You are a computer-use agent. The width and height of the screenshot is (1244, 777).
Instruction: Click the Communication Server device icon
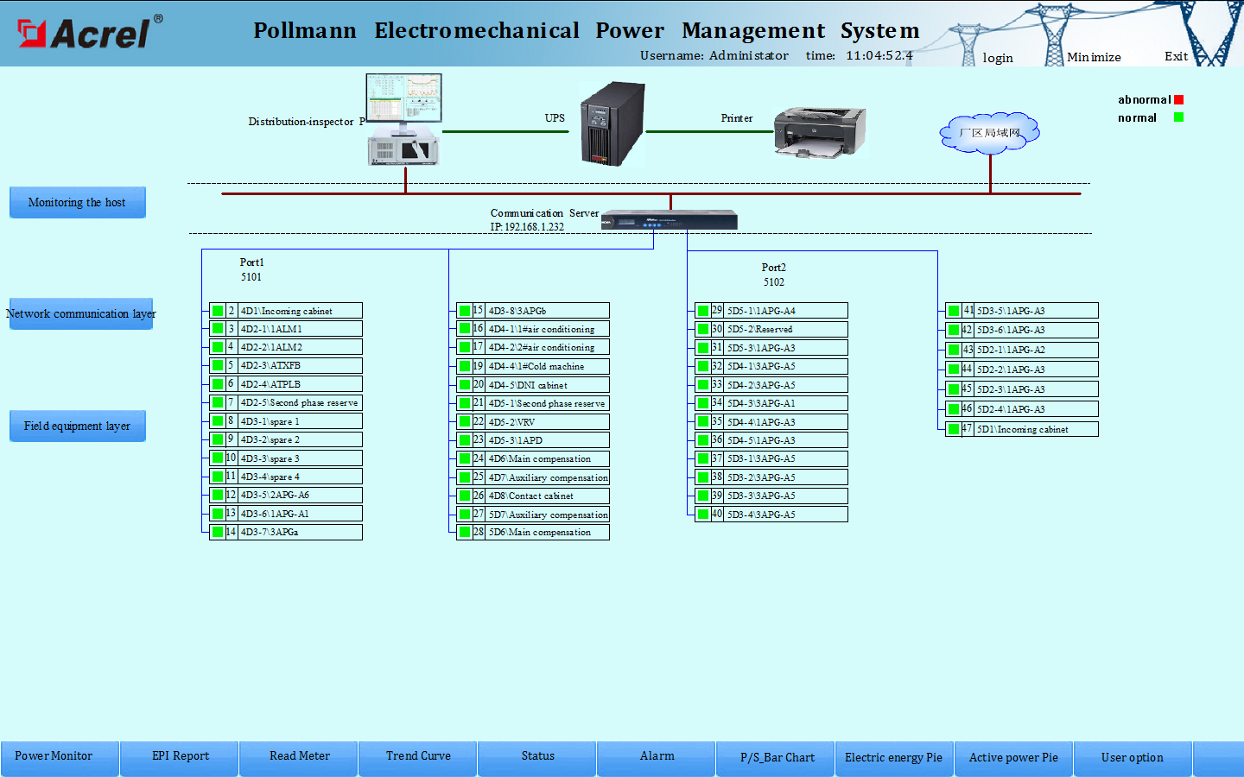[670, 220]
